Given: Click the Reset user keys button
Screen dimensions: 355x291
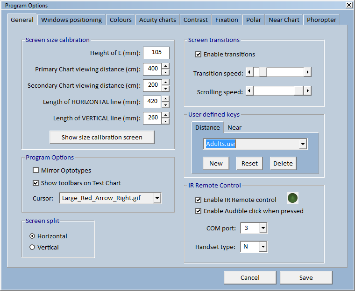Looking at the screenshot, I should click(249, 163).
